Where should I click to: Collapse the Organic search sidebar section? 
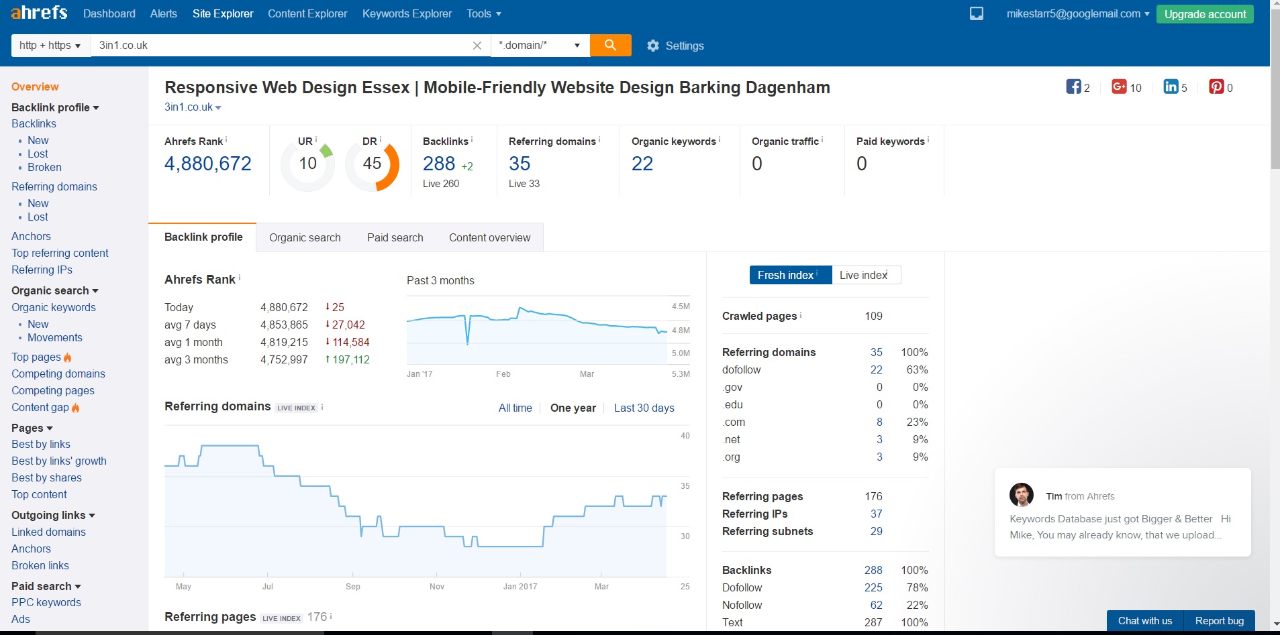[x=55, y=290]
